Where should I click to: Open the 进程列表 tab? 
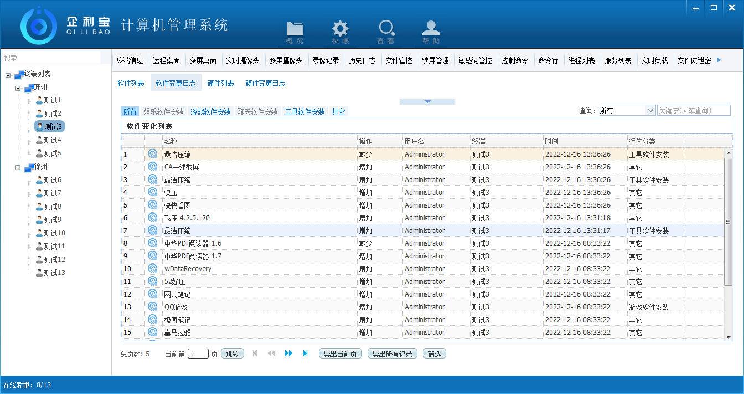coord(581,61)
